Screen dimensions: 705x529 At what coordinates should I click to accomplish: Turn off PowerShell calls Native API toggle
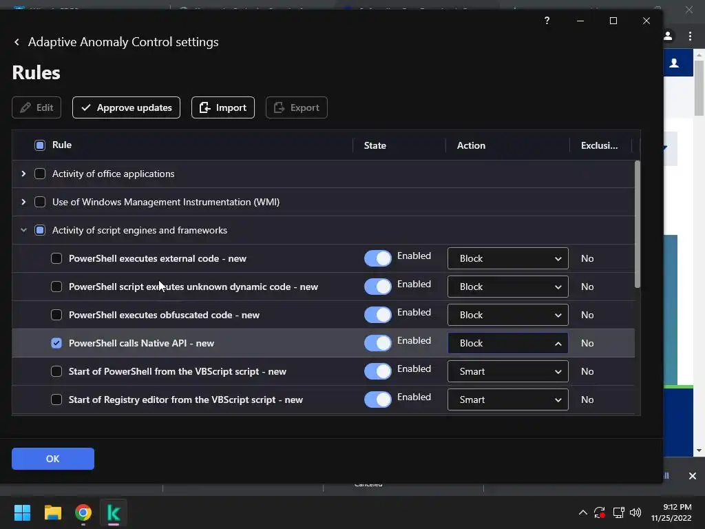(x=378, y=343)
